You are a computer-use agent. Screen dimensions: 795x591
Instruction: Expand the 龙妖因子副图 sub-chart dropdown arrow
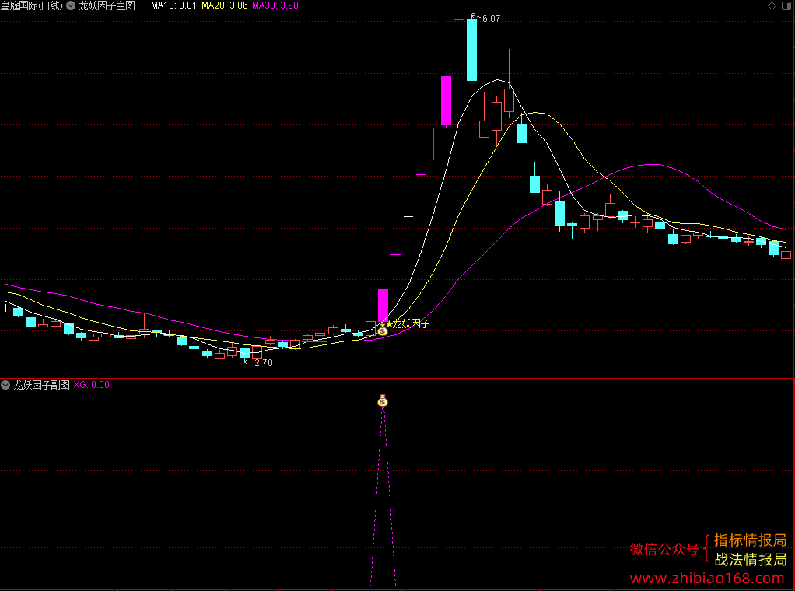point(5,385)
